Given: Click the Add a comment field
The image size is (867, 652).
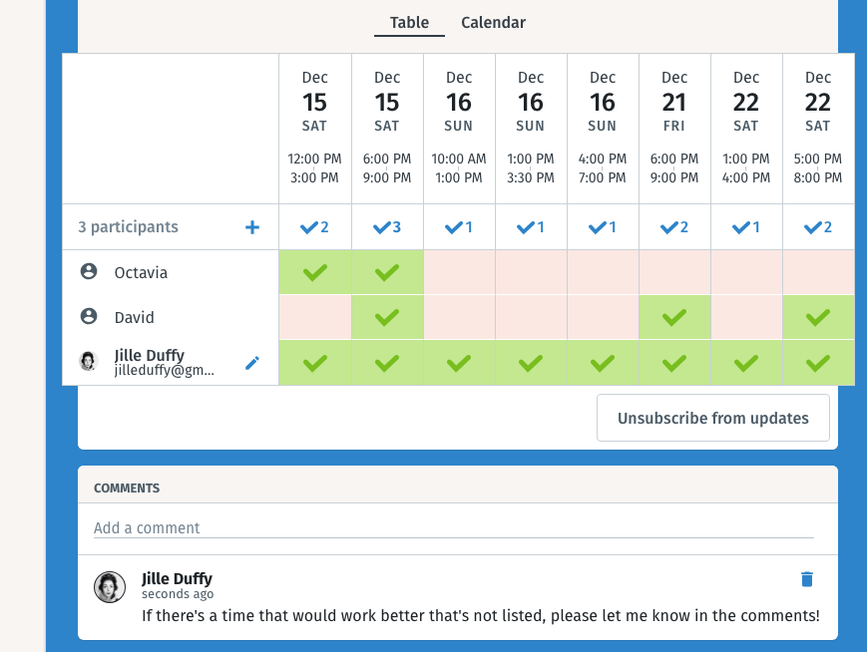Looking at the screenshot, I should (453, 528).
